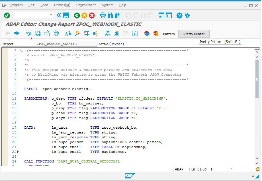
Task: Switch between Active and Inactive version icon
Action: pyautogui.click(x=38, y=33)
